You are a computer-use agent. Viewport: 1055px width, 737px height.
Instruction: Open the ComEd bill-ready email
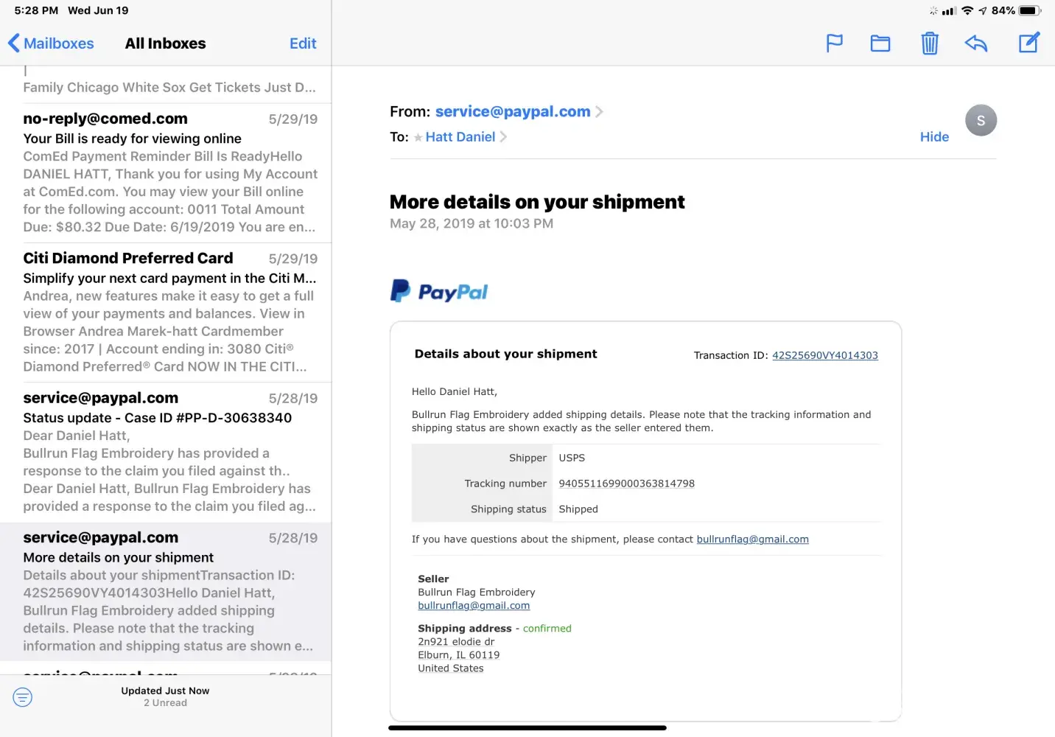pyautogui.click(x=166, y=172)
